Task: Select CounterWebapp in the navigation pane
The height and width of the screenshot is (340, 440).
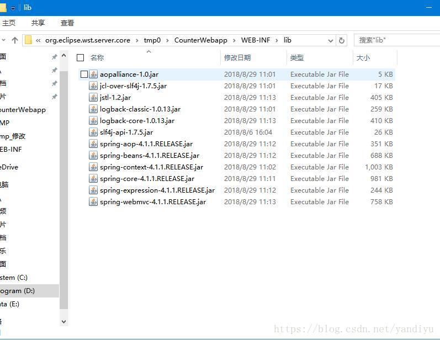Action: (x=23, y=110)
